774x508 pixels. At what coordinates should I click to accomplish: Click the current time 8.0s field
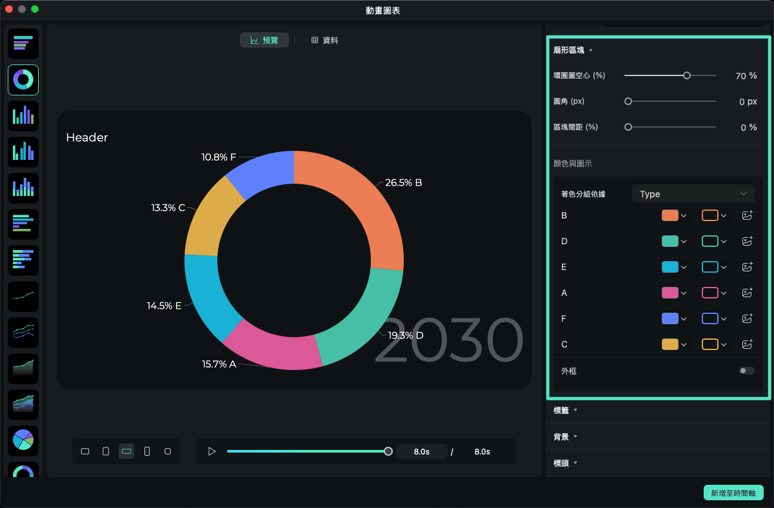[421, 452]
